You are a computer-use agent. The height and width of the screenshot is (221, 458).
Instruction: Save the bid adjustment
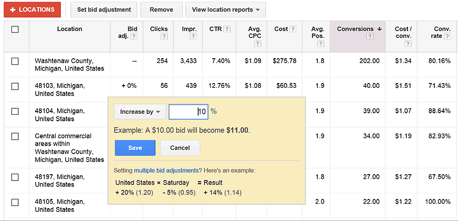click(135, 148)
